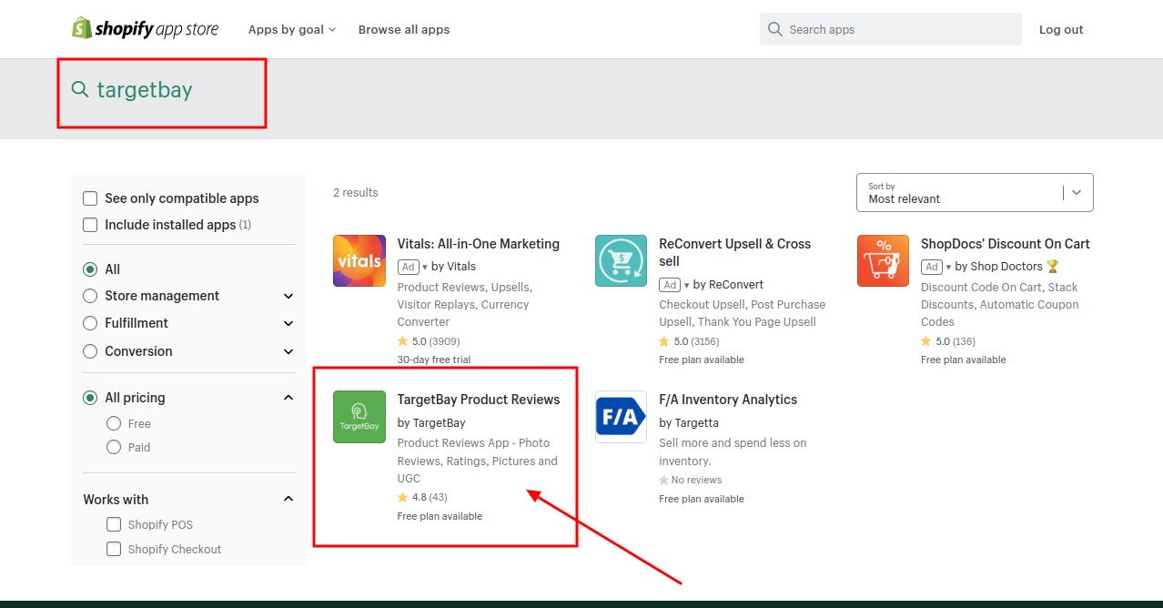Expand the Conversion chevron
Image resolution: width=1163 pixels, height=608 pixels.
coord(288,351)
